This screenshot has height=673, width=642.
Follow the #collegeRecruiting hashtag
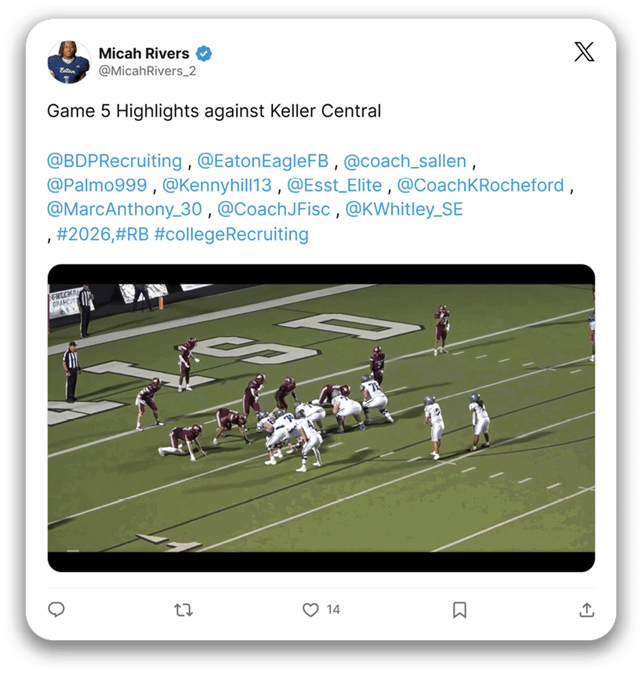click(231, 234)
